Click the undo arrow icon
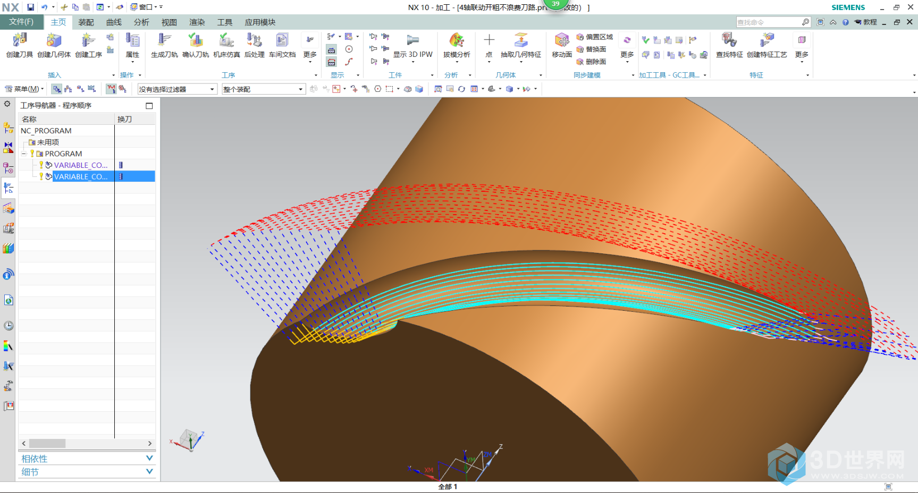Viewport: 918px width, 493px height. tap(44, 7)
